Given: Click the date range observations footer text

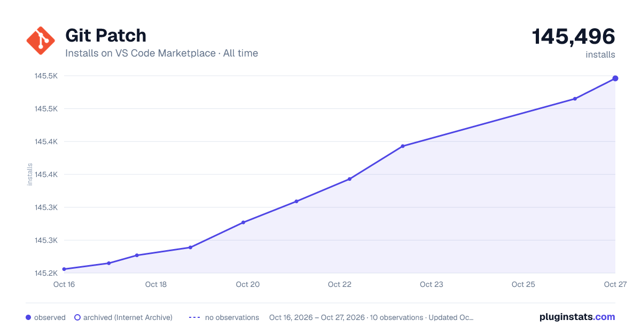Looking at the screenshot, I should 371,317.
